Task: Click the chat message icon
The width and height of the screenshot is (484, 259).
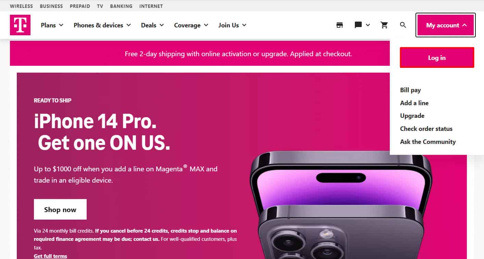Action: tap(358, 25)
